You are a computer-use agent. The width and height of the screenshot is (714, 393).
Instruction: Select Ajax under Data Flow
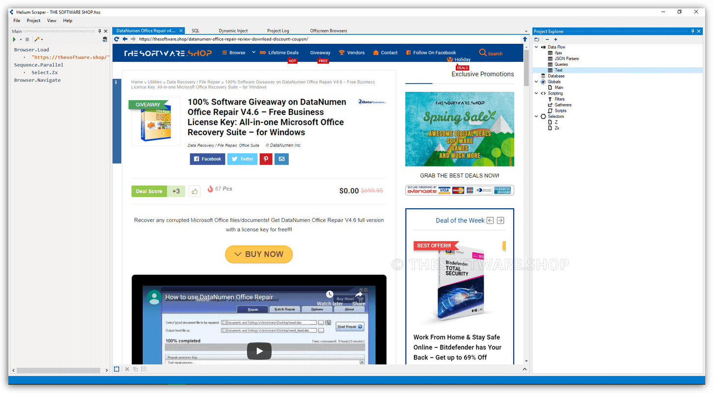pos(558,53)
